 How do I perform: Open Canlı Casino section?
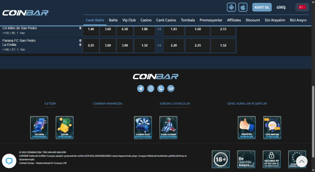[x=166, y=20]
